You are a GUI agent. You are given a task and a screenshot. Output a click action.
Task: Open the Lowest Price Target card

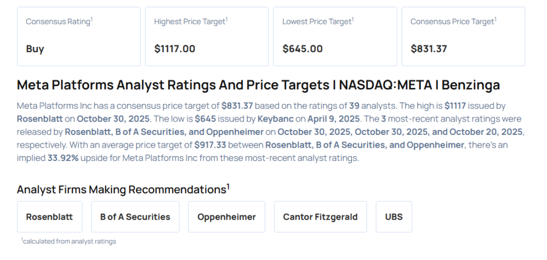click(335, 36)
